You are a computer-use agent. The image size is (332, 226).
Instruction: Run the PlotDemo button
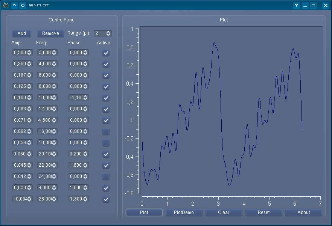[x=184, y=212]
